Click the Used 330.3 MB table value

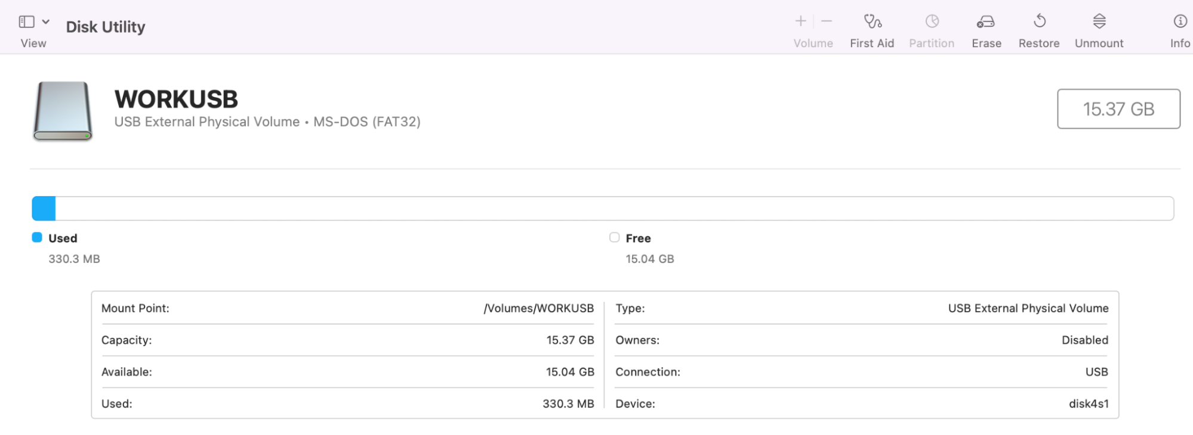pyautogui.click(x=568, y=403)
